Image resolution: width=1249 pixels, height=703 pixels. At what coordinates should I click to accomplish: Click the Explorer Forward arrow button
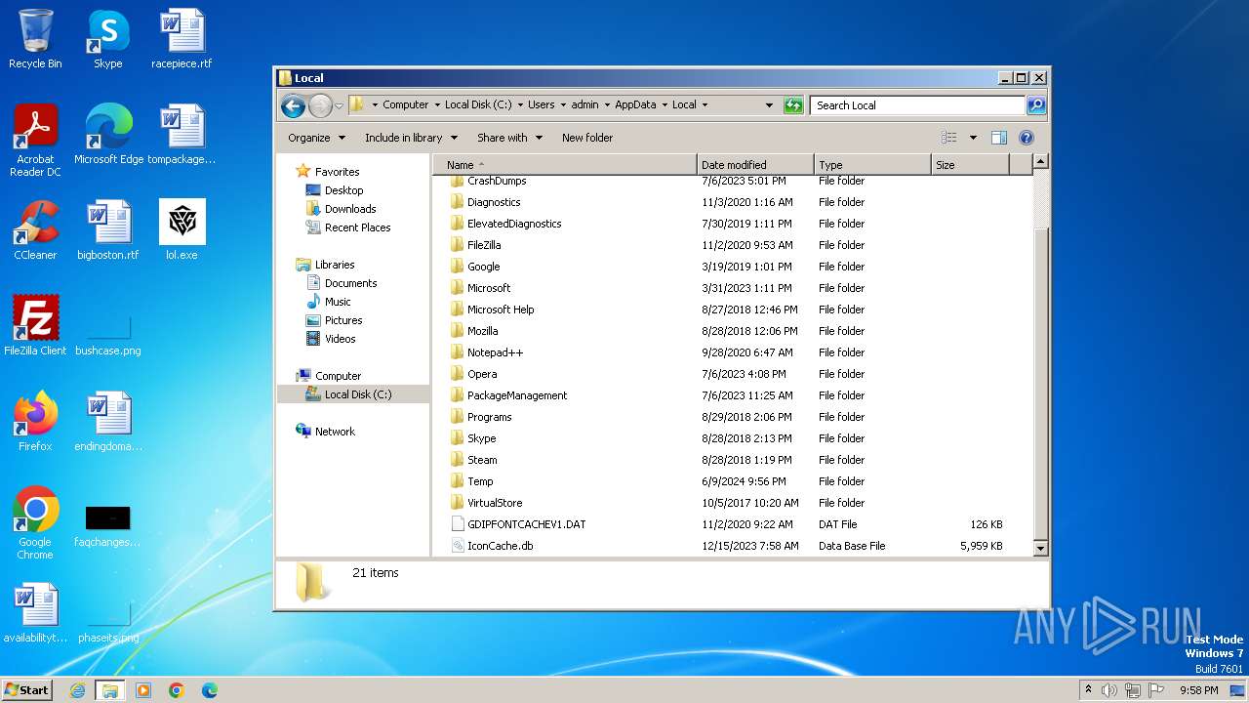point(320,105)
